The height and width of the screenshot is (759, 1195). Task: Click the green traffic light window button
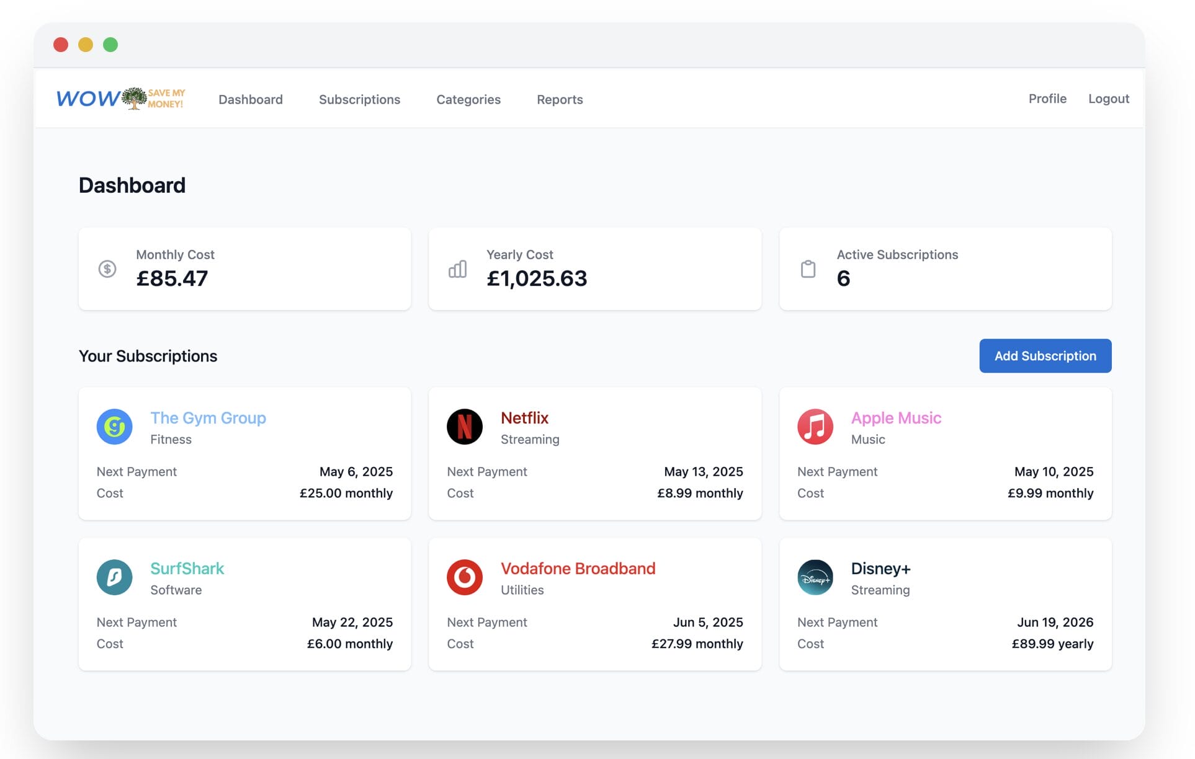click(110, 44)
